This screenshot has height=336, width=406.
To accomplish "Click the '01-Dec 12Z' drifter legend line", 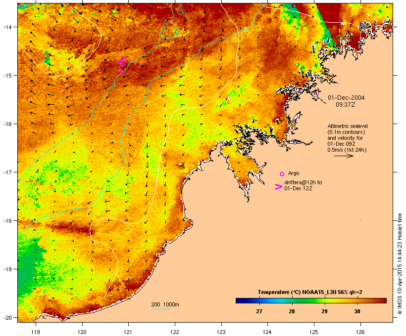I will point(298,188).
